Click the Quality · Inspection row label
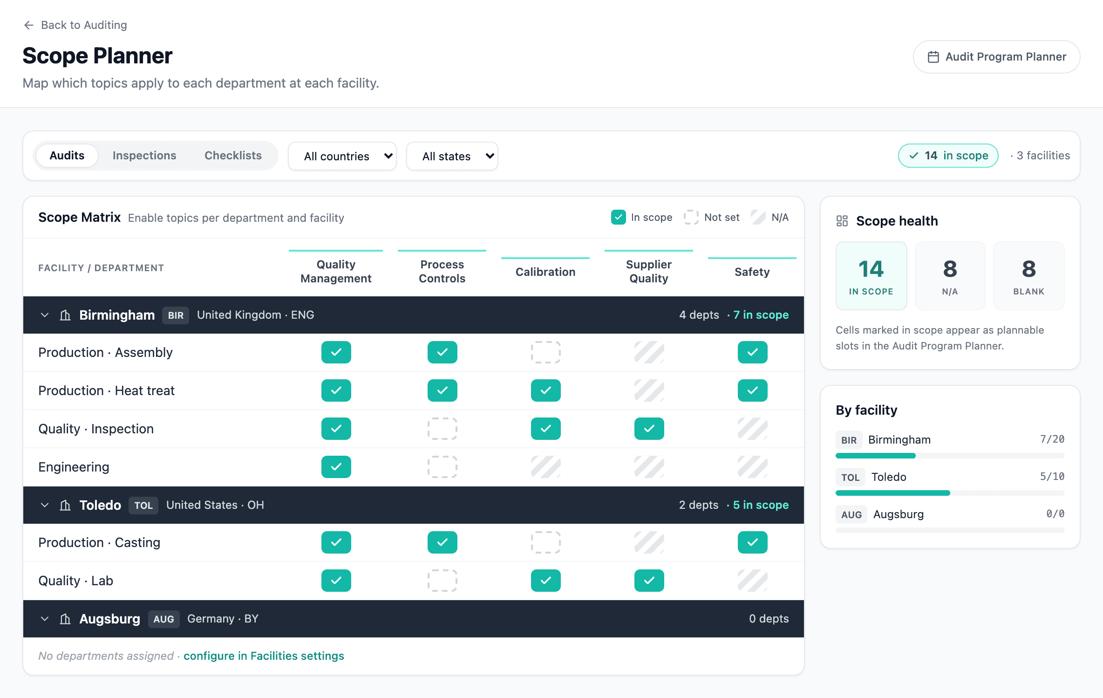Image resolution: width=1103 pixels, height=698 pixels. pos(96,429)
